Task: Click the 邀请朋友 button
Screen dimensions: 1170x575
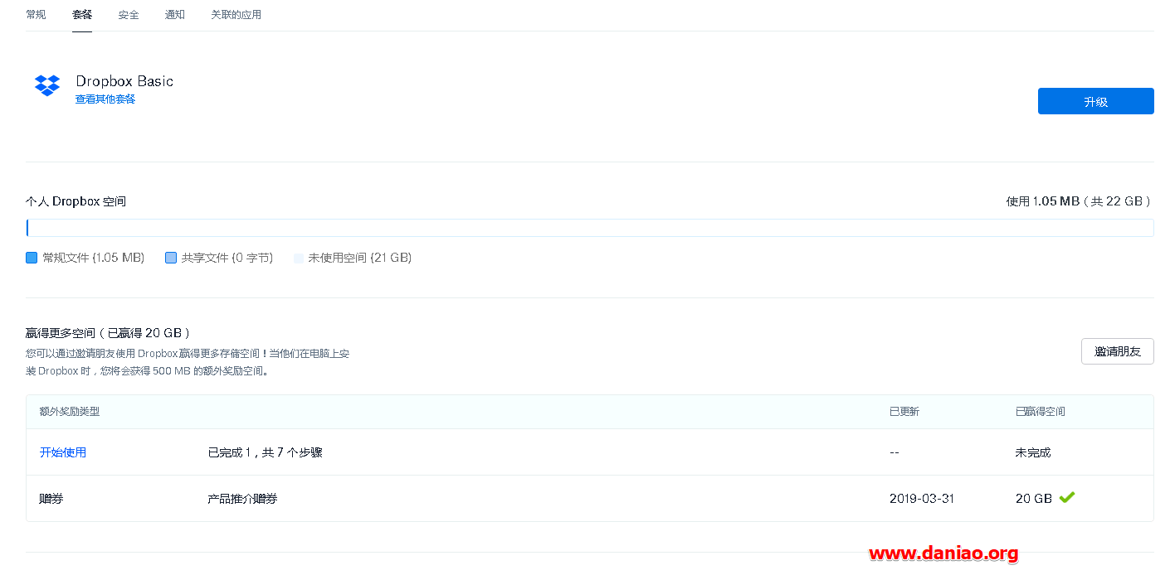Action: coord(1117,351)
